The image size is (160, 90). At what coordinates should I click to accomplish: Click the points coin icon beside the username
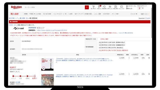click(127, 6)
